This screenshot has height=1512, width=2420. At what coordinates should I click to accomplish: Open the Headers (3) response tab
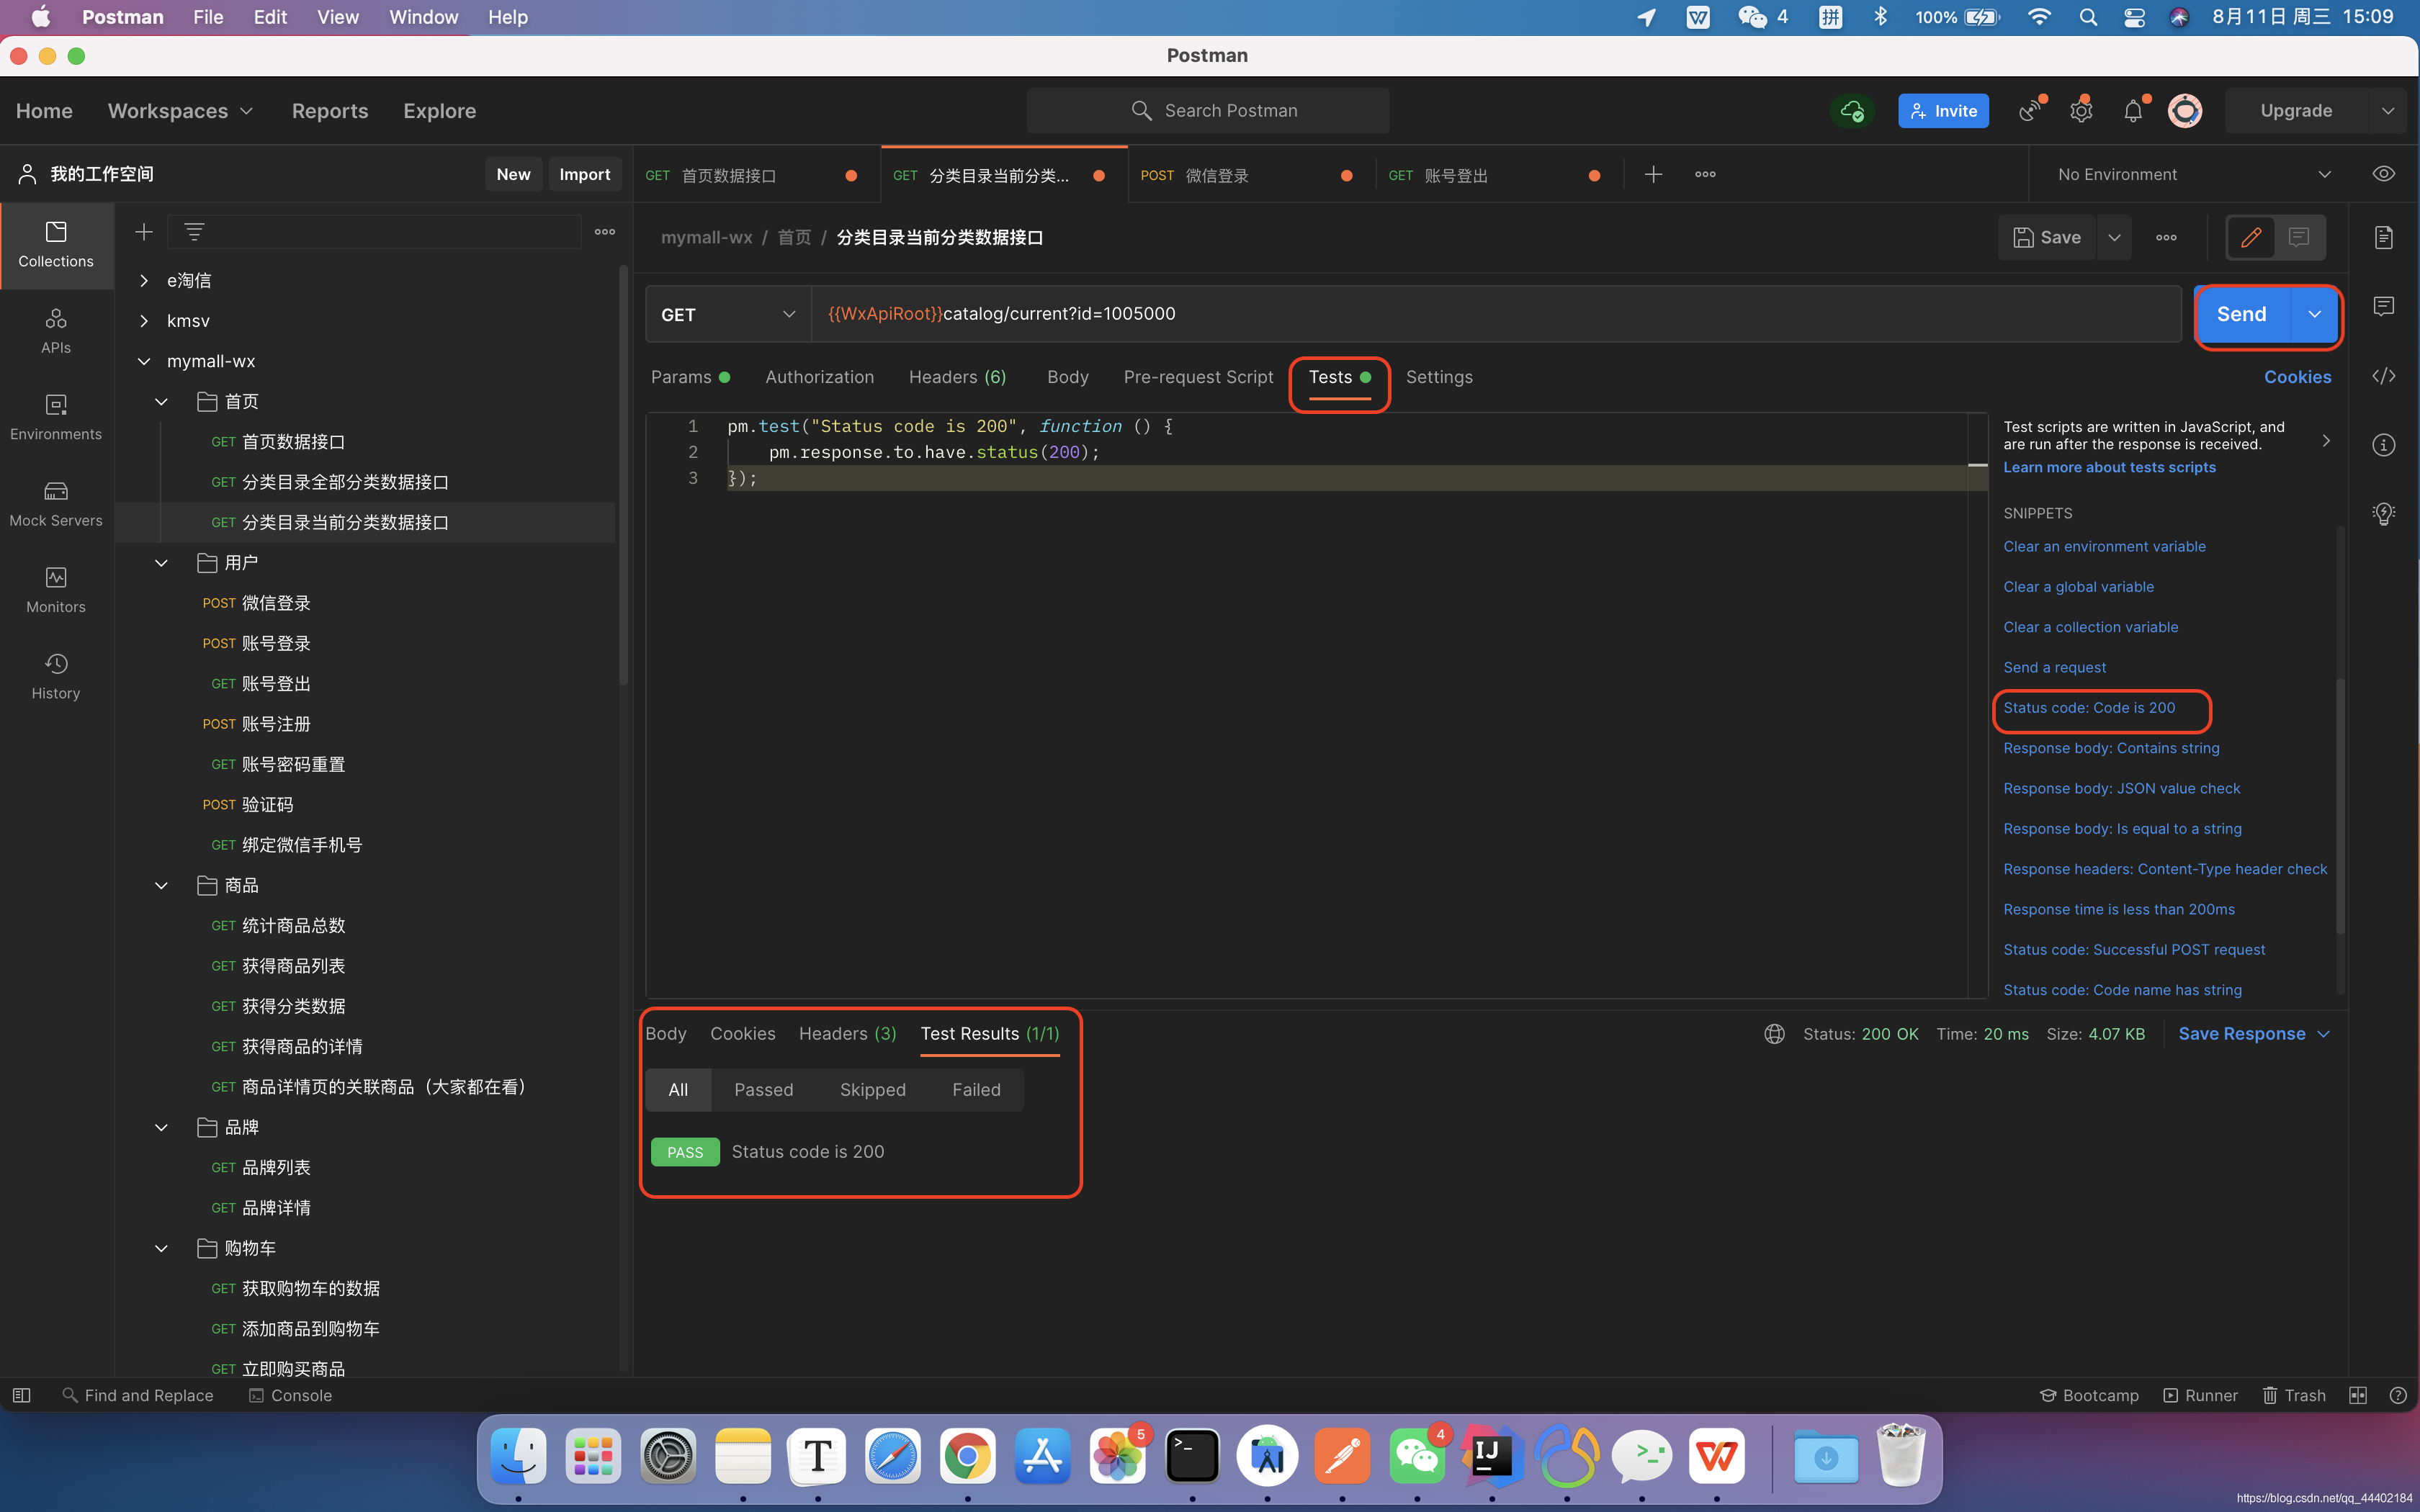click(x=847, y=1033)
